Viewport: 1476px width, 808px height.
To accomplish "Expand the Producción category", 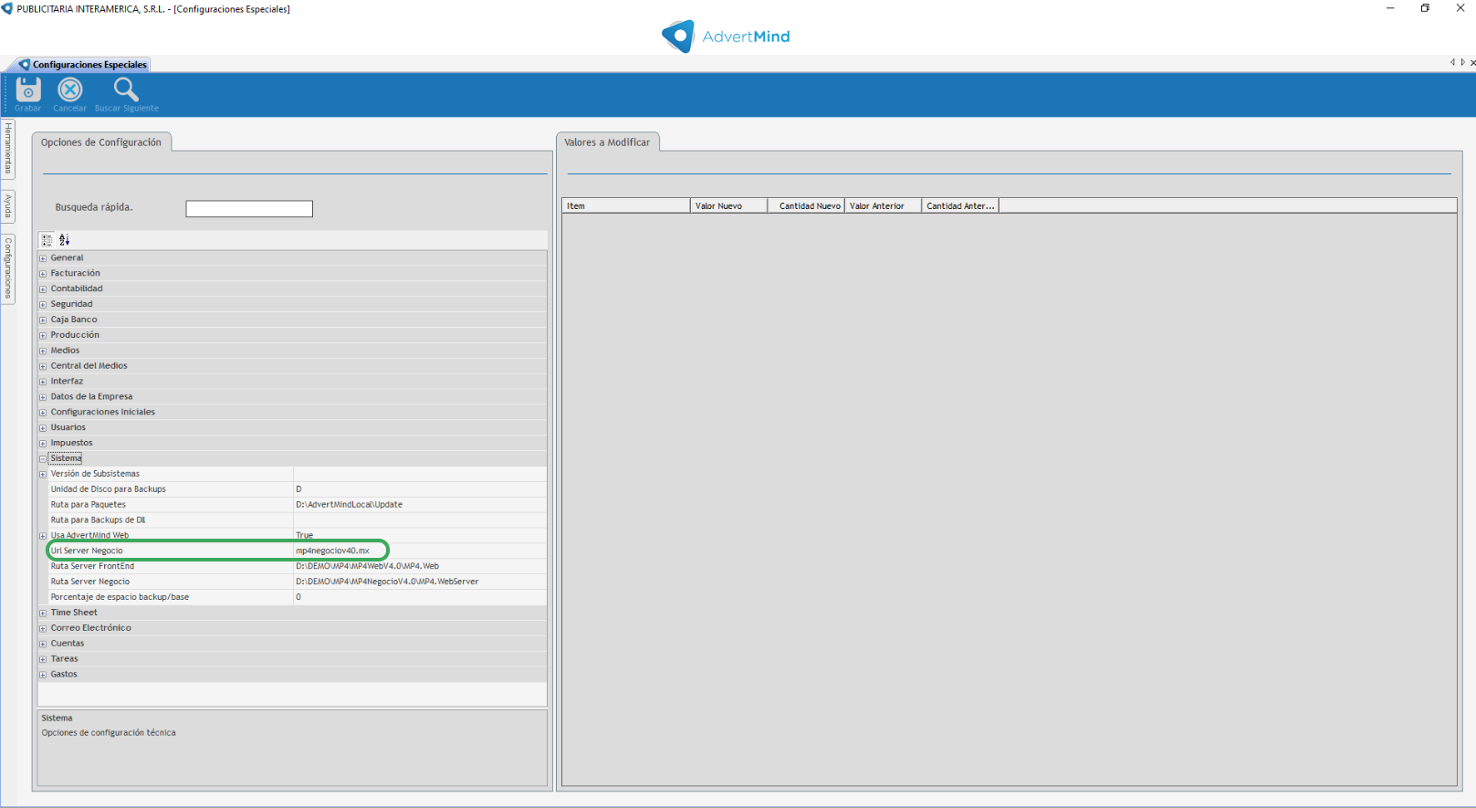I will (43, 336).
